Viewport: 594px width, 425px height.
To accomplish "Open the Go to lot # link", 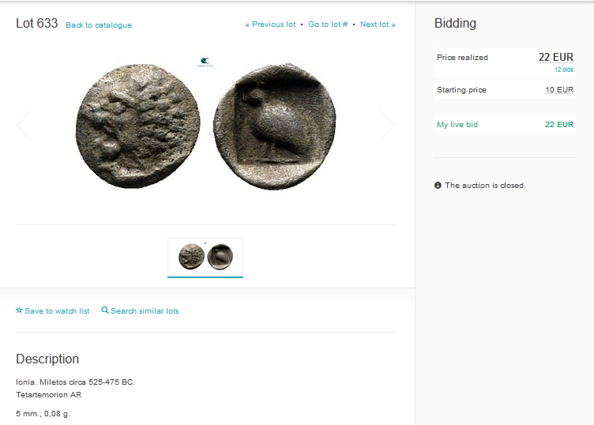I will click(328, 24).
